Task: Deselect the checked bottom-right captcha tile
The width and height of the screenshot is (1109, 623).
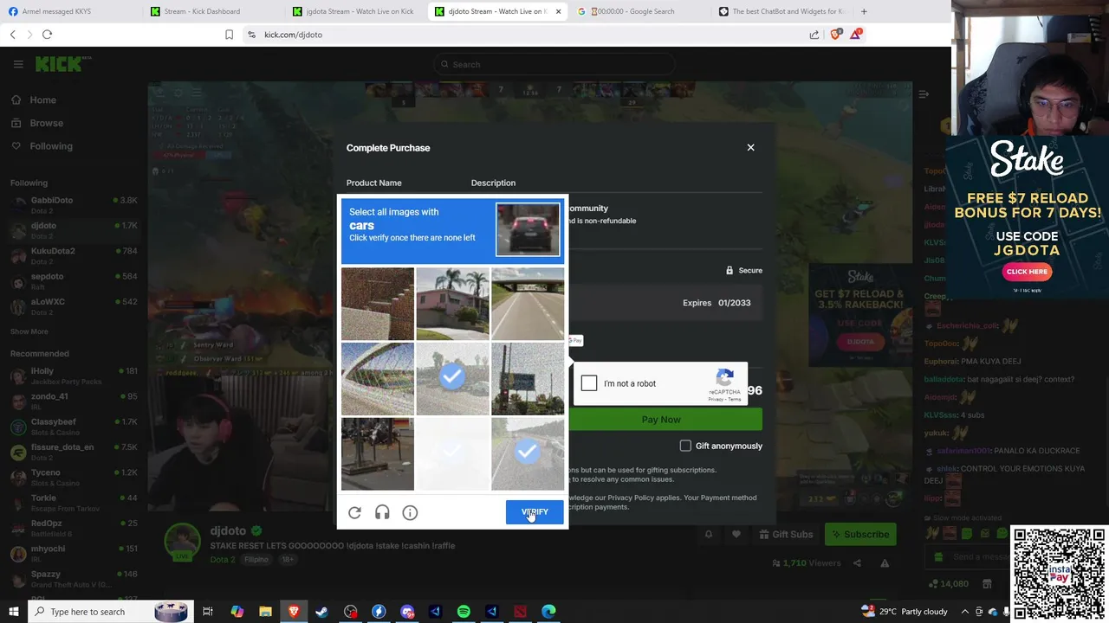Action: 528,454
